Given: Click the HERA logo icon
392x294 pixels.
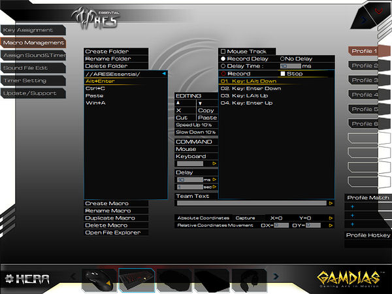Looking at the screenshot, I should click(x=9, y=278).
